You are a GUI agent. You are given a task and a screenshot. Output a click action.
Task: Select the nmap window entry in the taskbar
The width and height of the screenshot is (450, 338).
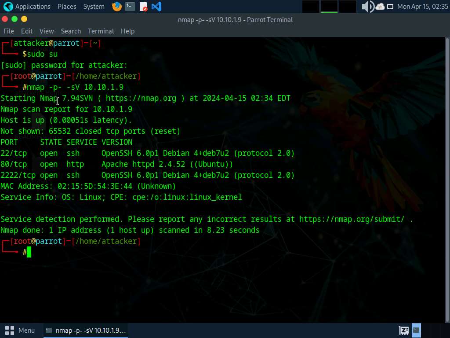tap(86, 330)
